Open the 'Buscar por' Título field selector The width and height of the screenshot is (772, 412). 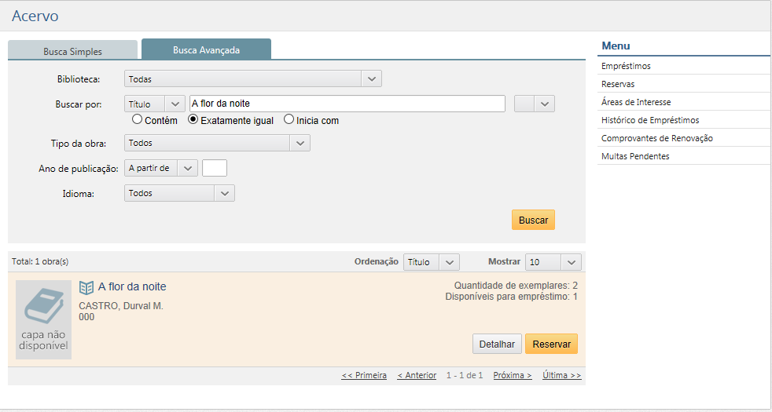[x=155, y=104]
